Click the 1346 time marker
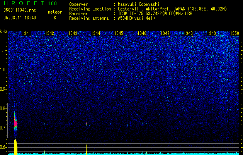 (142, 33)
